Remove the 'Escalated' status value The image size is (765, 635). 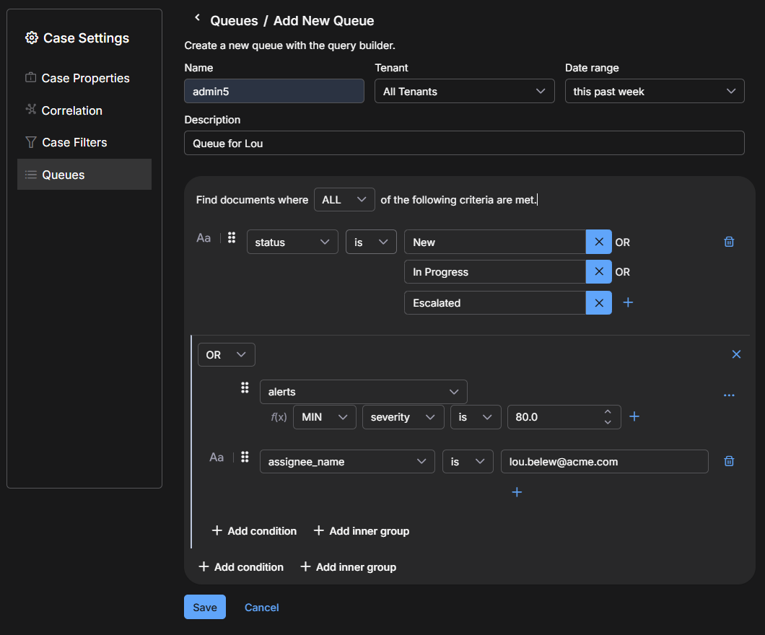598,303
